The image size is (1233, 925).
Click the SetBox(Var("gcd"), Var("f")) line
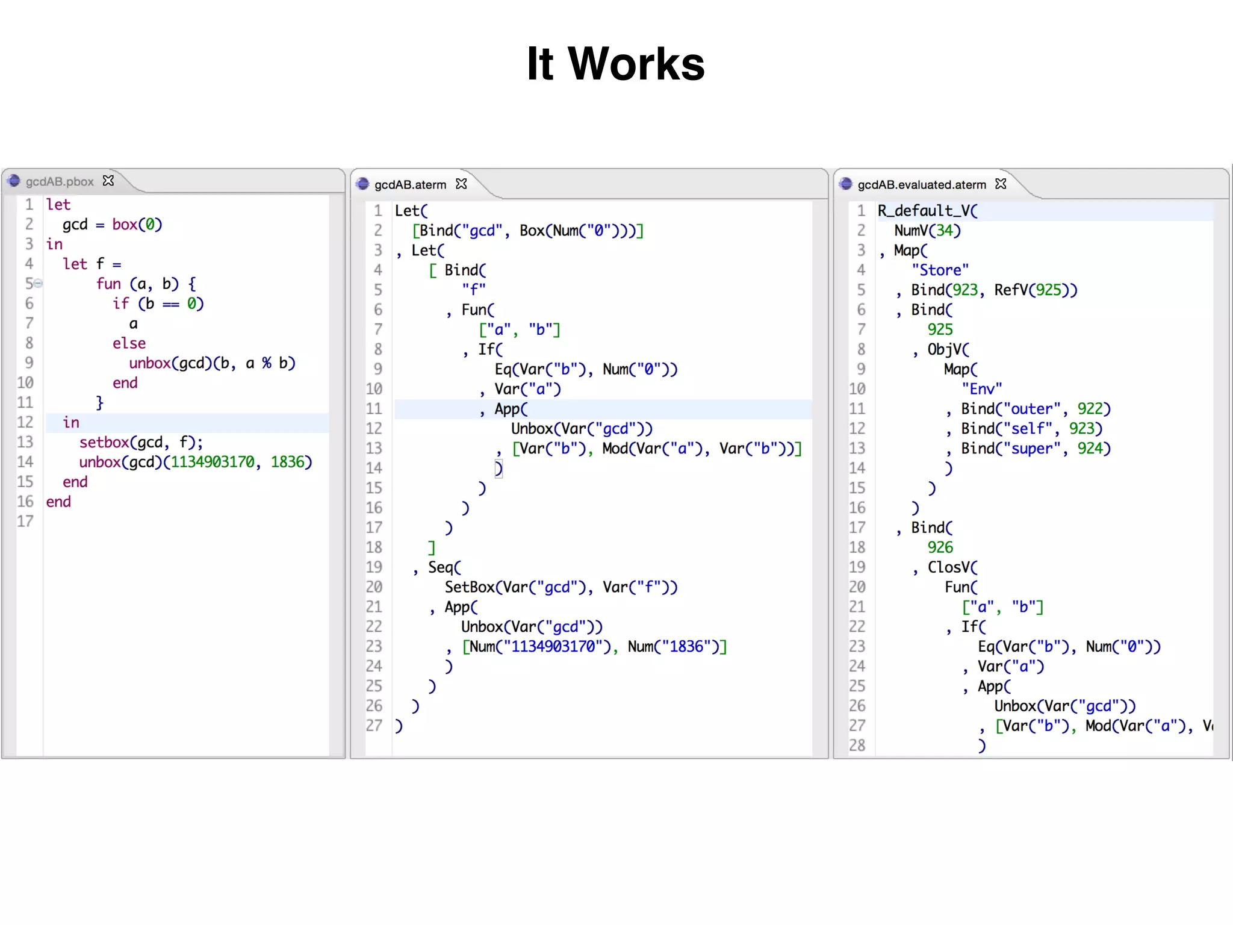coord(561,587)
